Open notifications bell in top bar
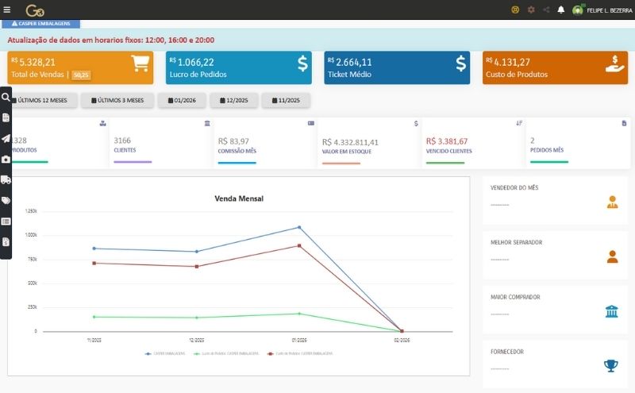This screenshot has width=635, height=393. [x=561, y=10]
